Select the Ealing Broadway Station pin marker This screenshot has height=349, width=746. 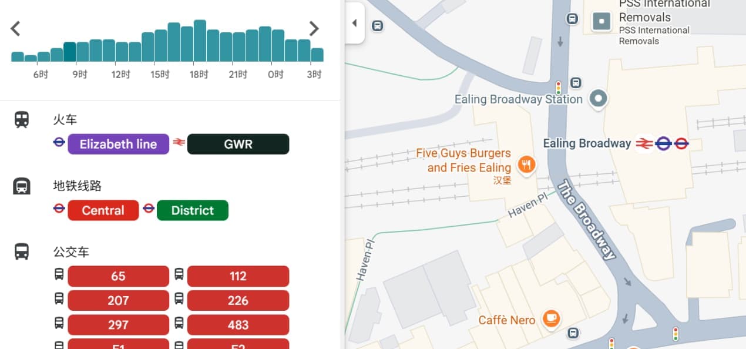coord(598,99)
